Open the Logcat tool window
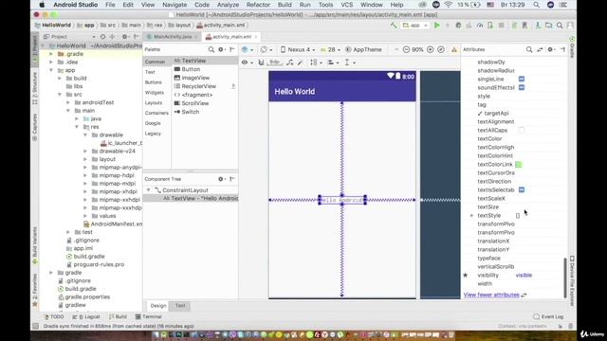This screenshot has width=607, height=341. pos(86,316)
